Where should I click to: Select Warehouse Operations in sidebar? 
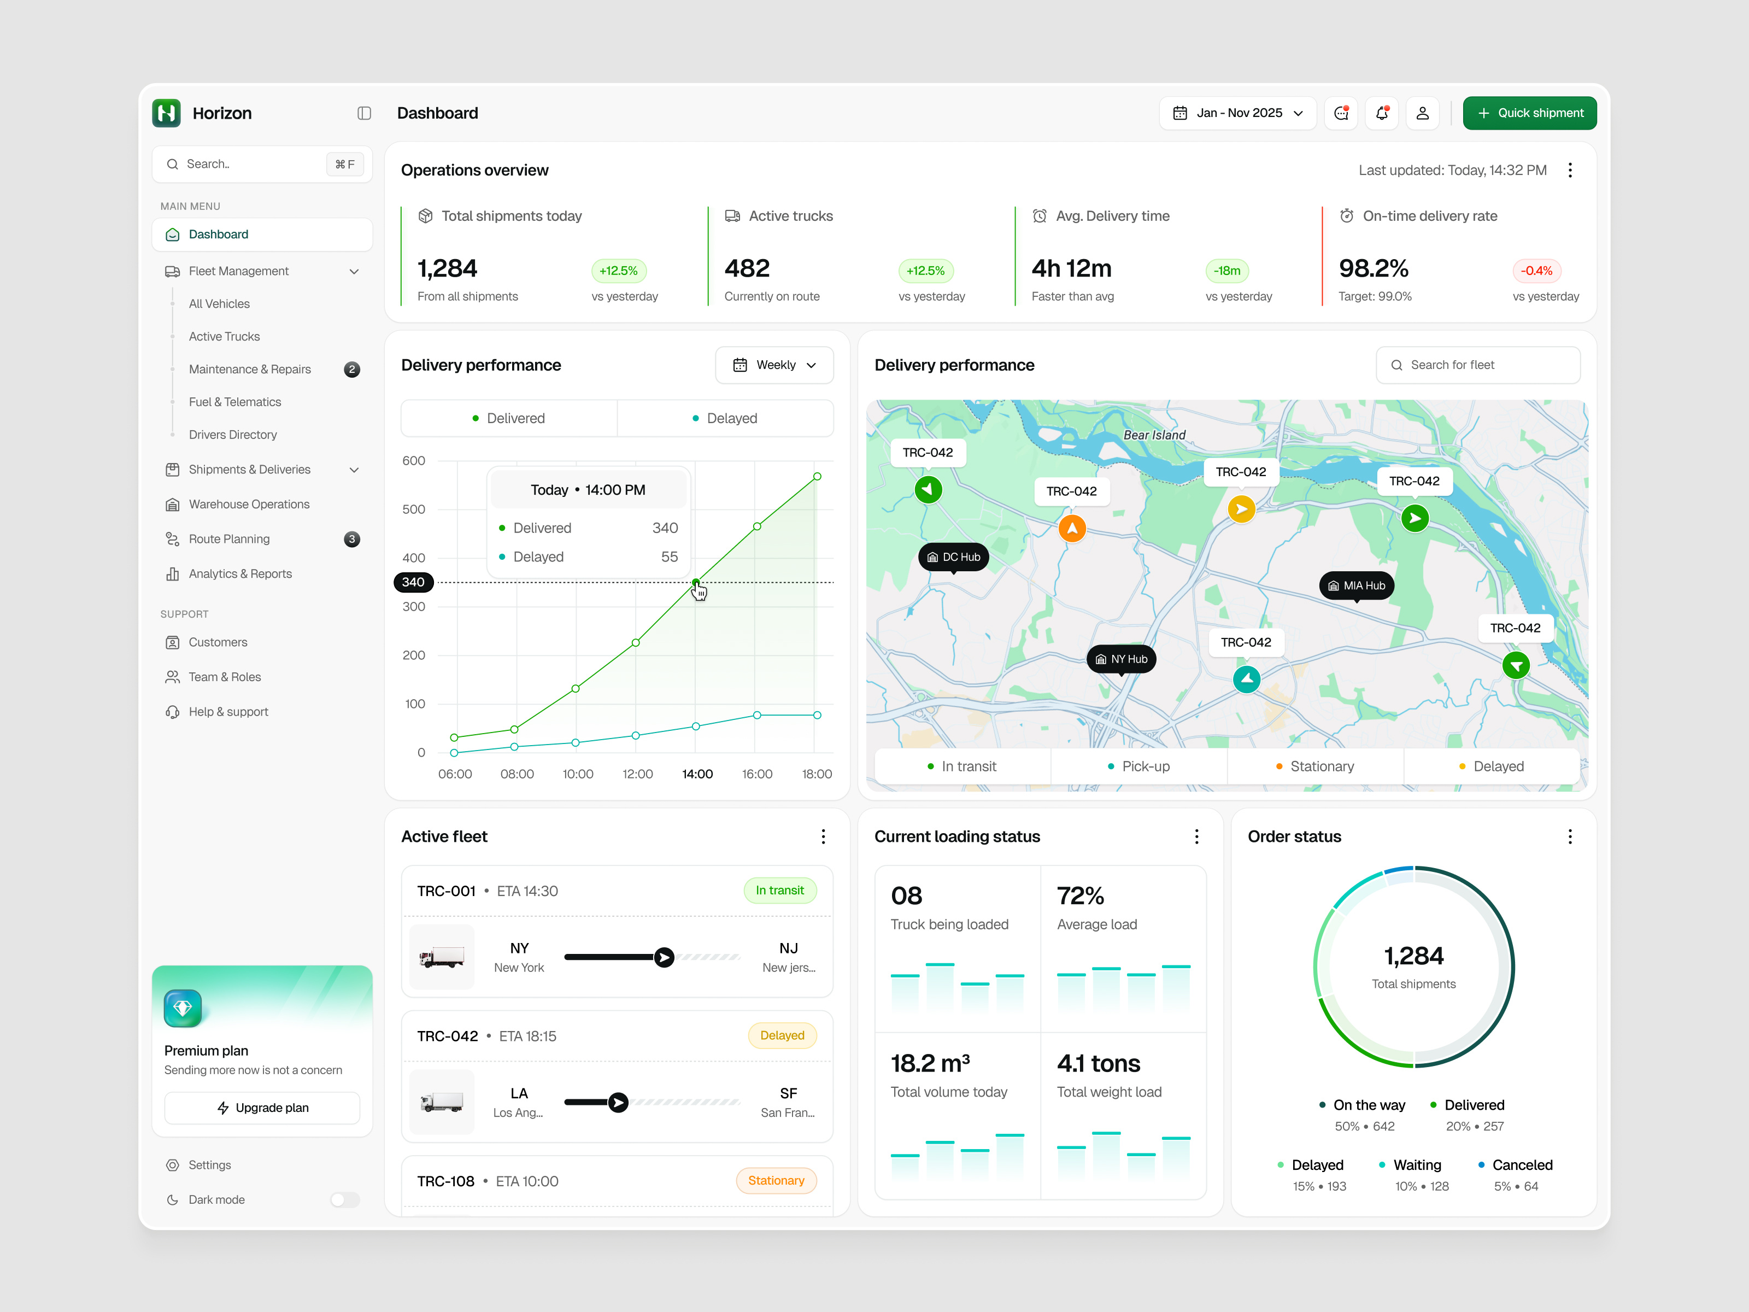coord(249,504)
